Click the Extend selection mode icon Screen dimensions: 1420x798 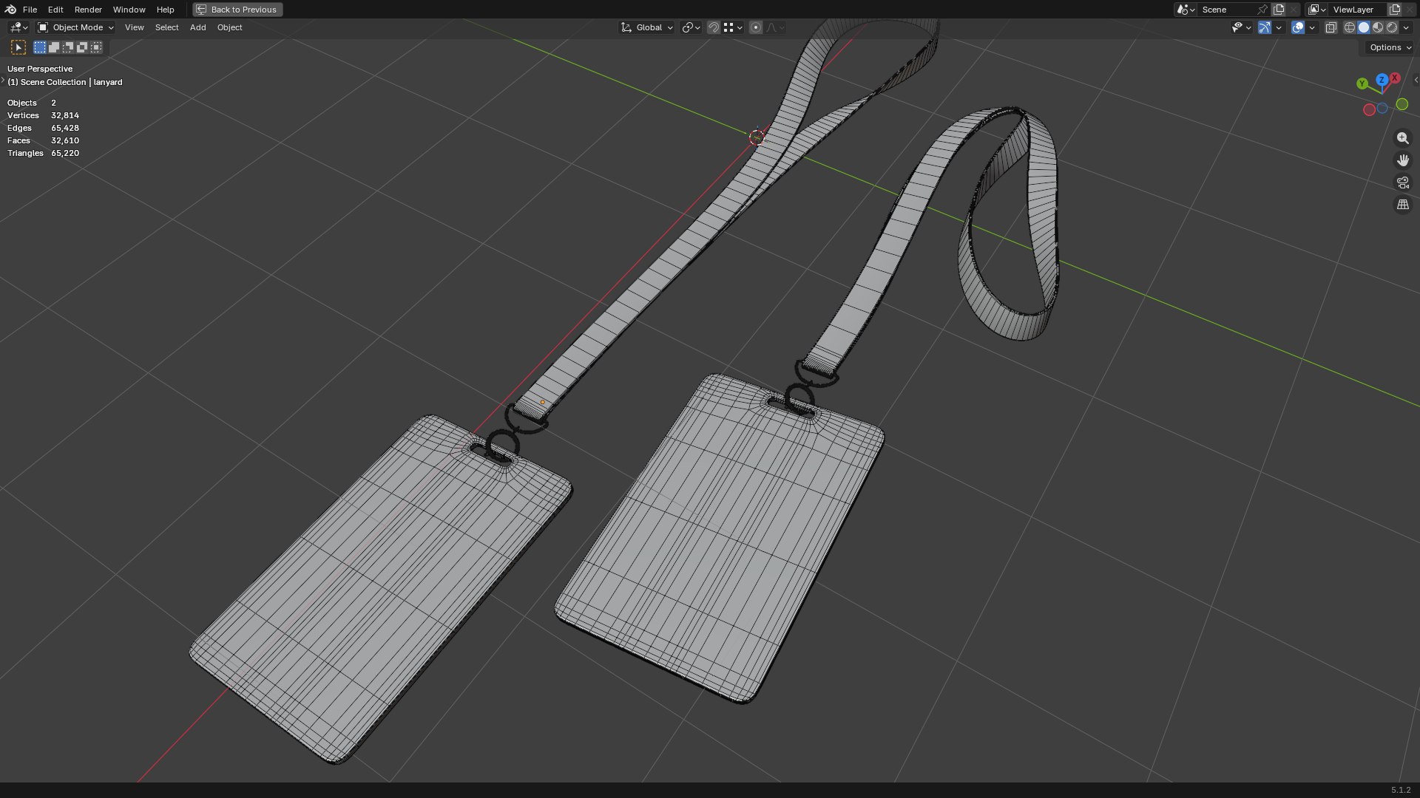tap(54, 47)
